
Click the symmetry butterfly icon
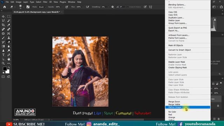pos(150,7)
